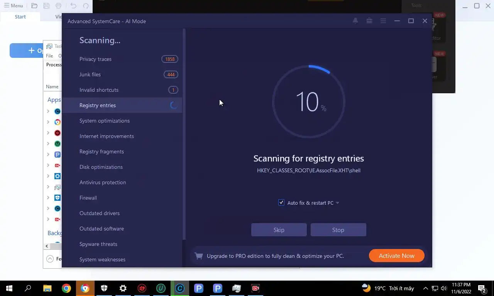Open the hamburger options menu in Advanced SystemCare

click(x=383, y=21)
